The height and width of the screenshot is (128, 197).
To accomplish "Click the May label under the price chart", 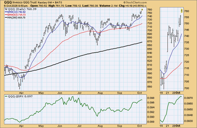I will coord(41,93).
